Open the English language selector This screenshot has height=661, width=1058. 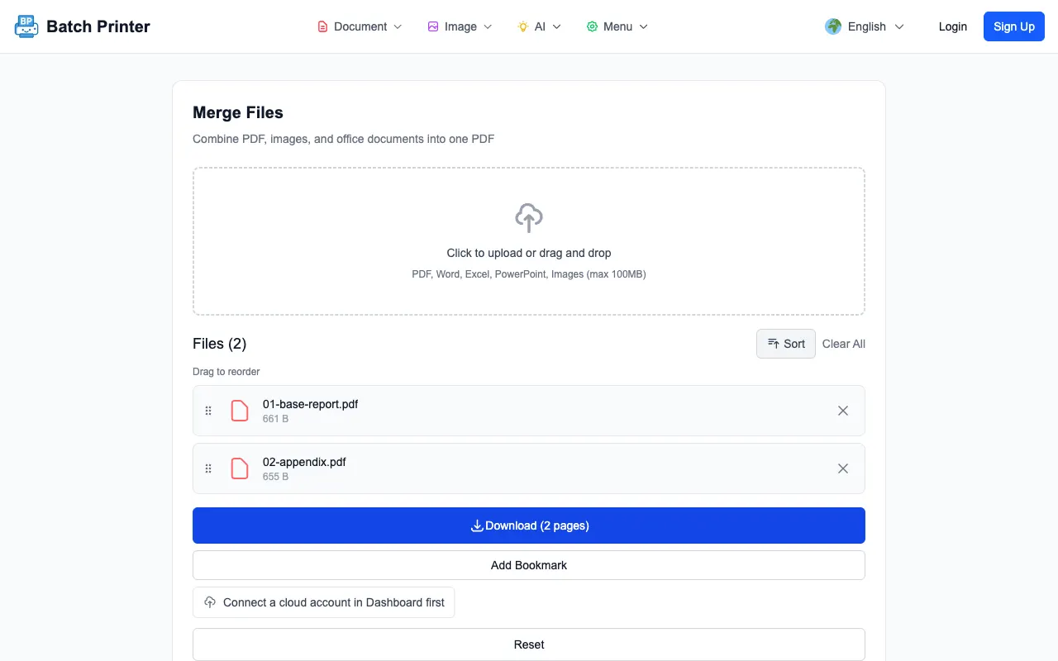(x=865, y=26)
